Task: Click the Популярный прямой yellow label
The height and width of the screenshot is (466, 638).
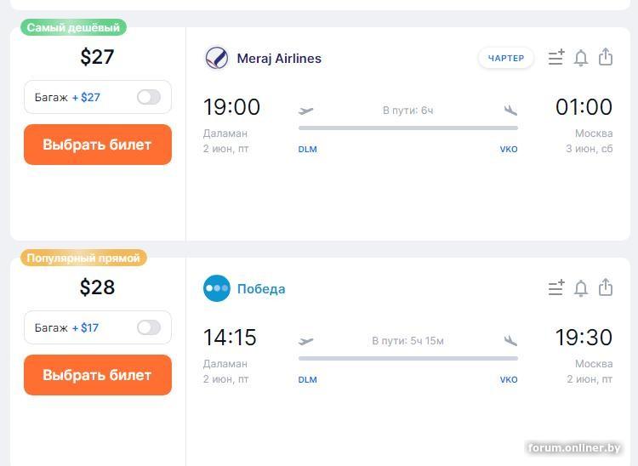Action: [x=83, y=258]
